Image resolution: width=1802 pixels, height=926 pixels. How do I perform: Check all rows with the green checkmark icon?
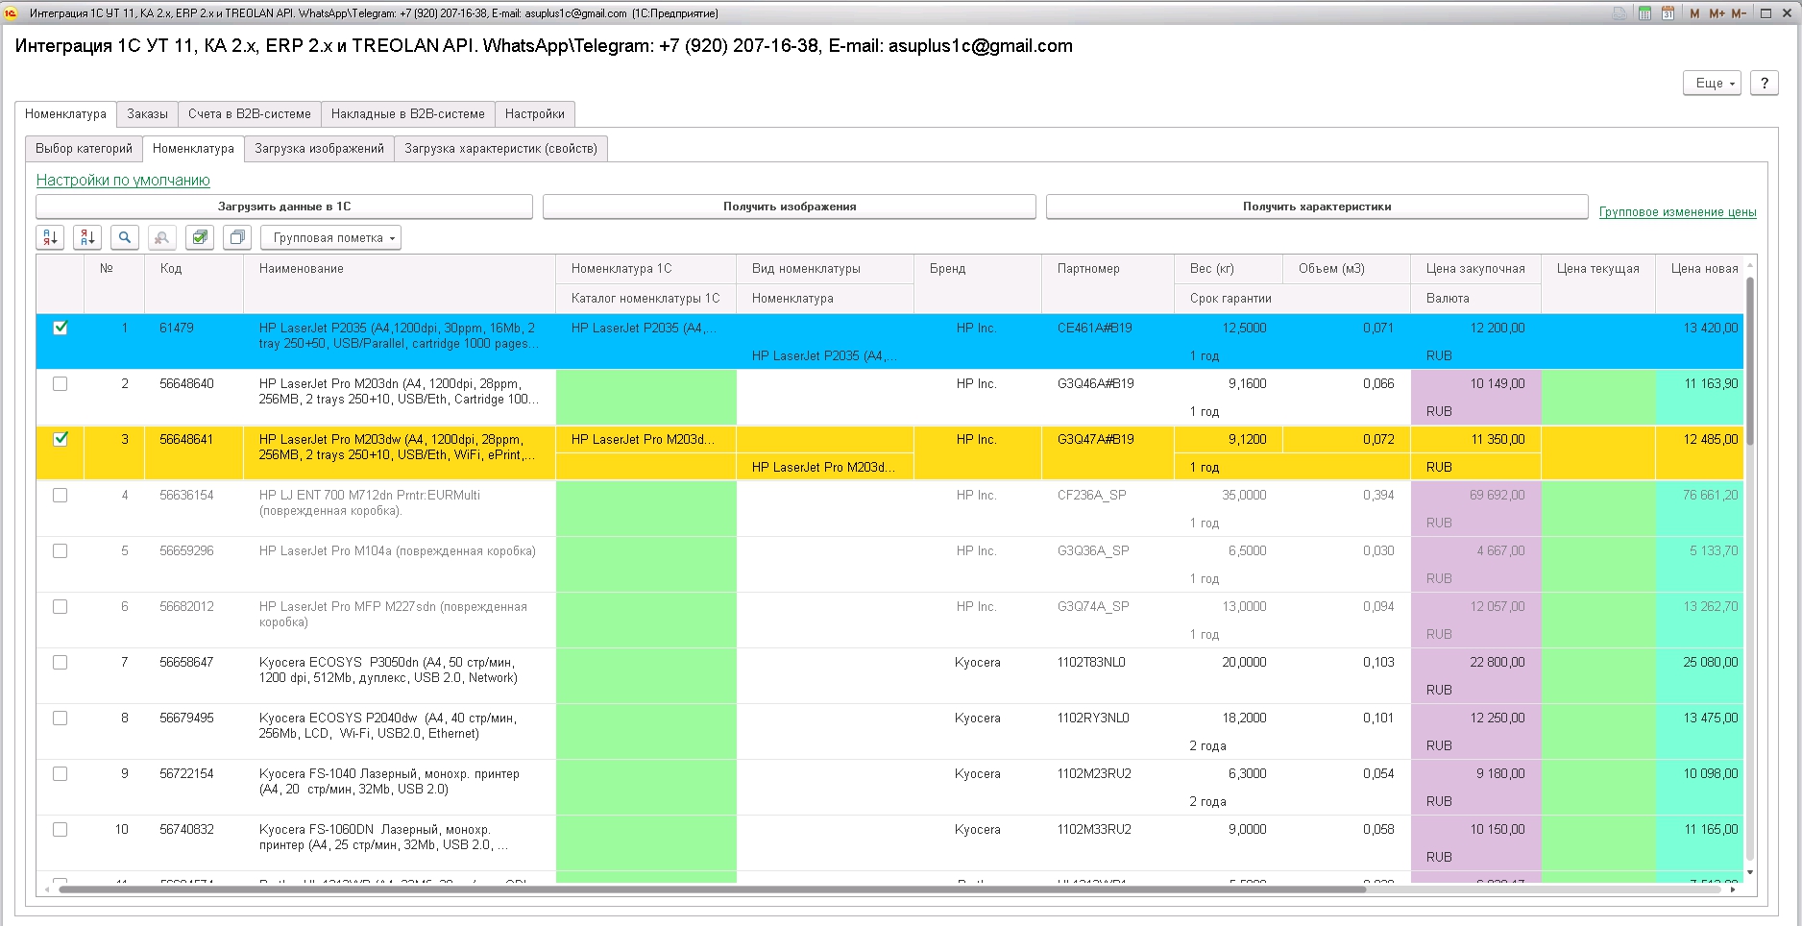click(x=200, y=237)
